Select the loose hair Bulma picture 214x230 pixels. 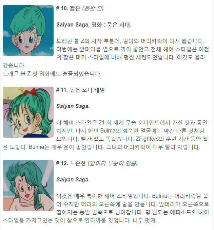(x=28, y=185)
